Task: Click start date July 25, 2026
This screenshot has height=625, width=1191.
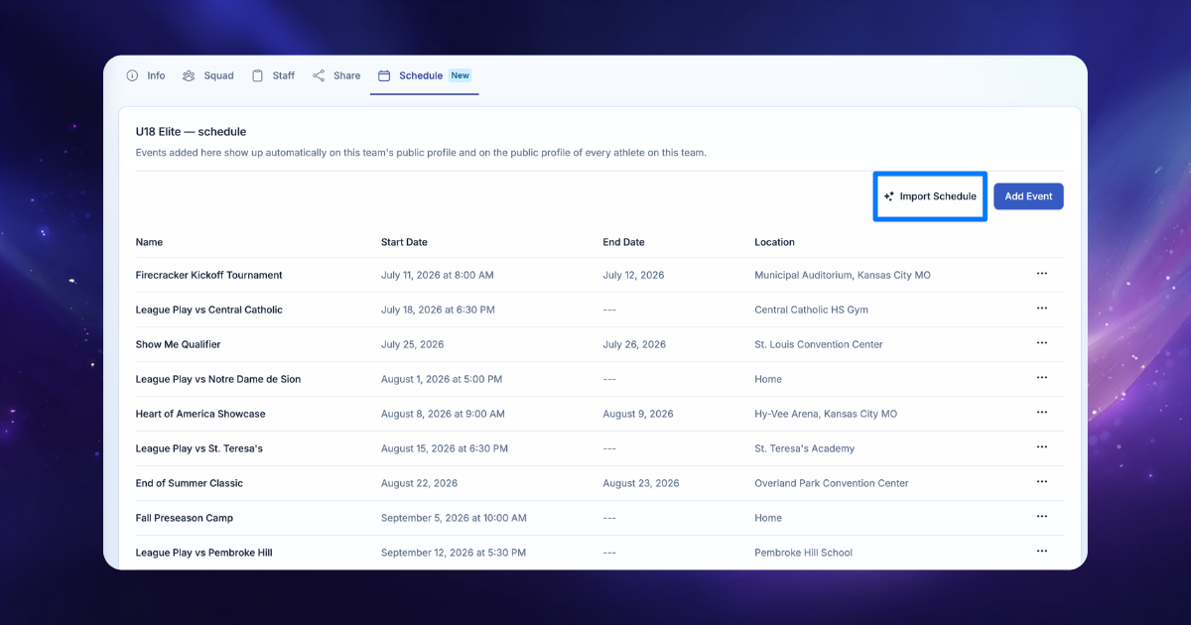Action: [x=413, y=344]
